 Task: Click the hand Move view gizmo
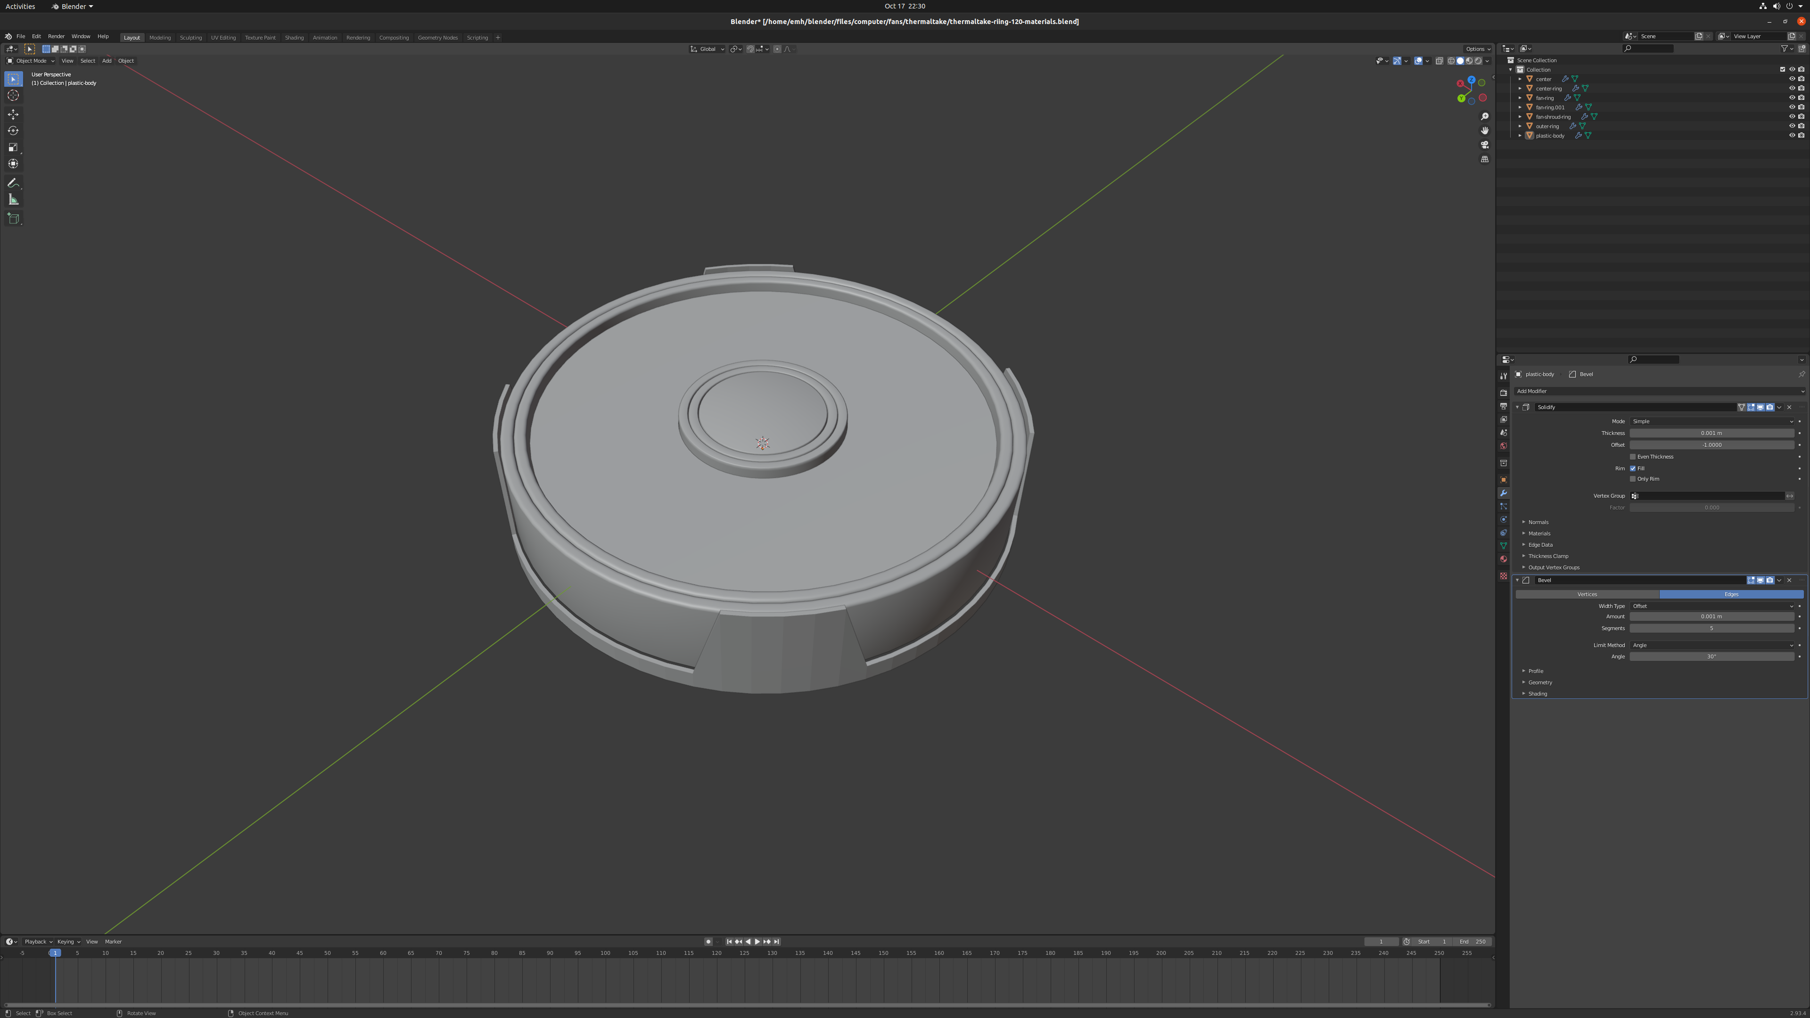tap(1485, 131)
